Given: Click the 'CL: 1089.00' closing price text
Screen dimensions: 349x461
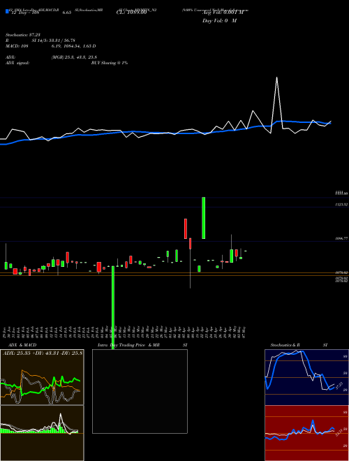Looking at the screenshot, I should [131, 13].
